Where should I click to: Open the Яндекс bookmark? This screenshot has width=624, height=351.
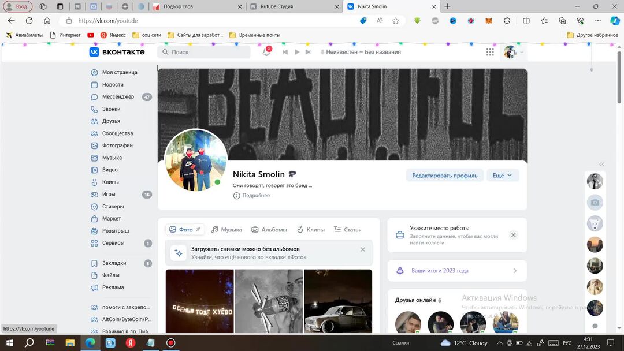coord(113,35)
